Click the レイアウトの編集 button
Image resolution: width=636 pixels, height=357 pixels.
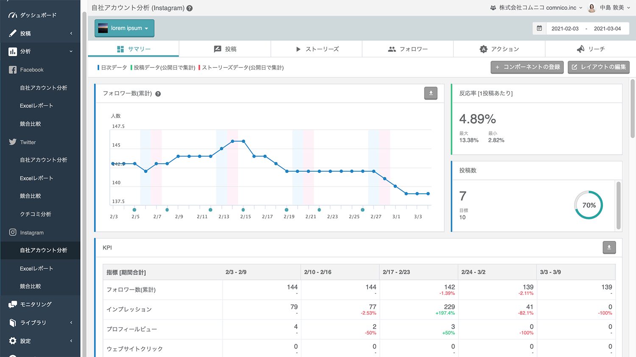click(599, 67)
